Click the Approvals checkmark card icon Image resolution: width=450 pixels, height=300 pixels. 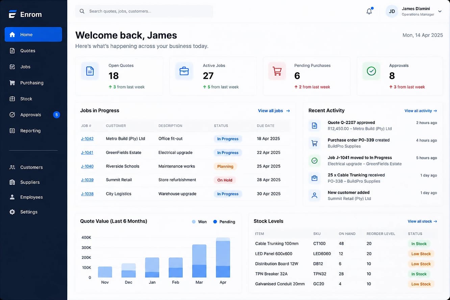pyautogui.click(x=371, y=71)
